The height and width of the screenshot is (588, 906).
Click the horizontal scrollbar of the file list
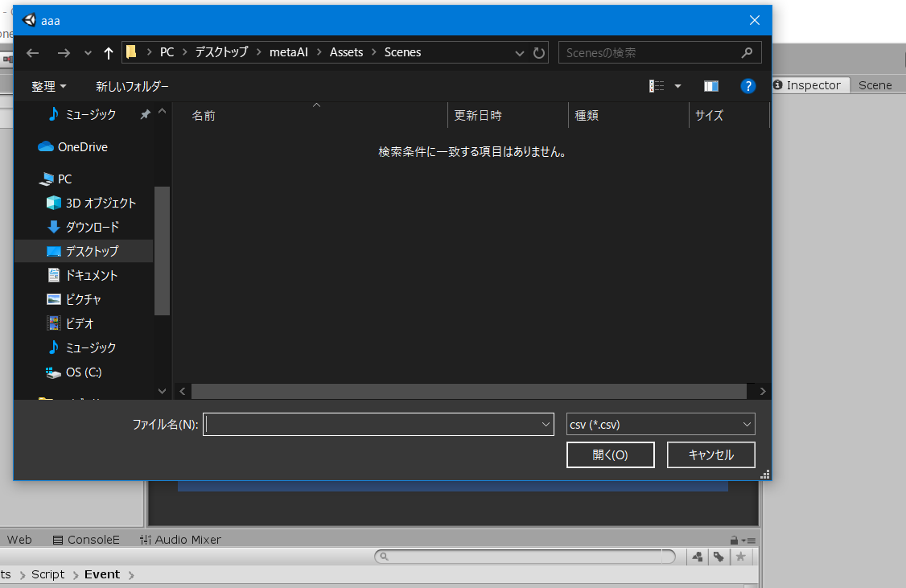pyautogui.click(x=471, y=391)
